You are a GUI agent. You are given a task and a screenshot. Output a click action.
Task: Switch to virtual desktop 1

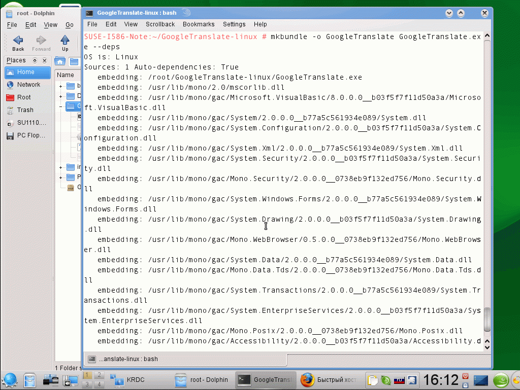87,375
